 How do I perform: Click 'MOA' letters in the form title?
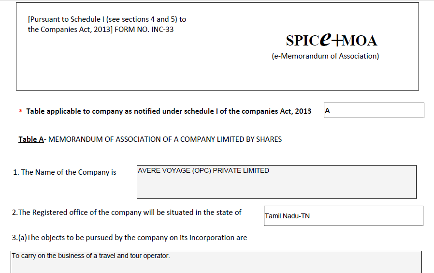(360, 41)
